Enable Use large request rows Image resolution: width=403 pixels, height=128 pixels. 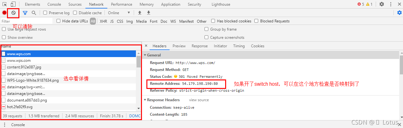(4, 29)
